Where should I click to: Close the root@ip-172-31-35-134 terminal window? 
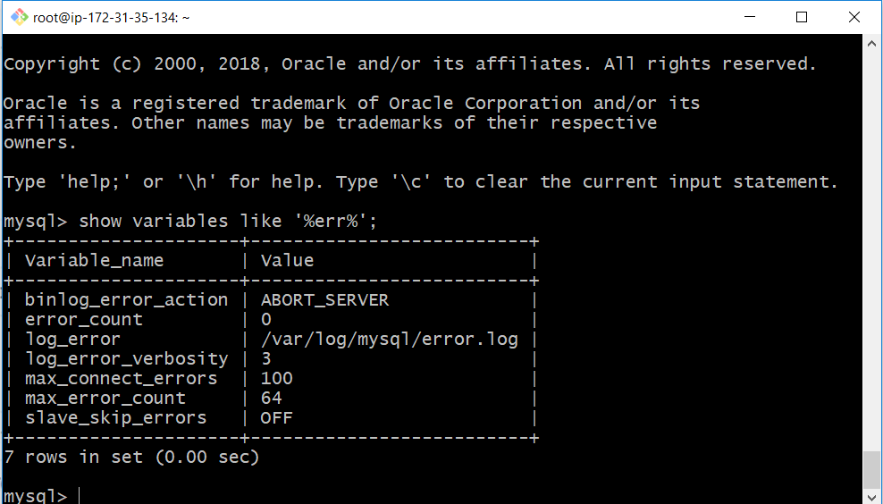[x=854, y=17]
